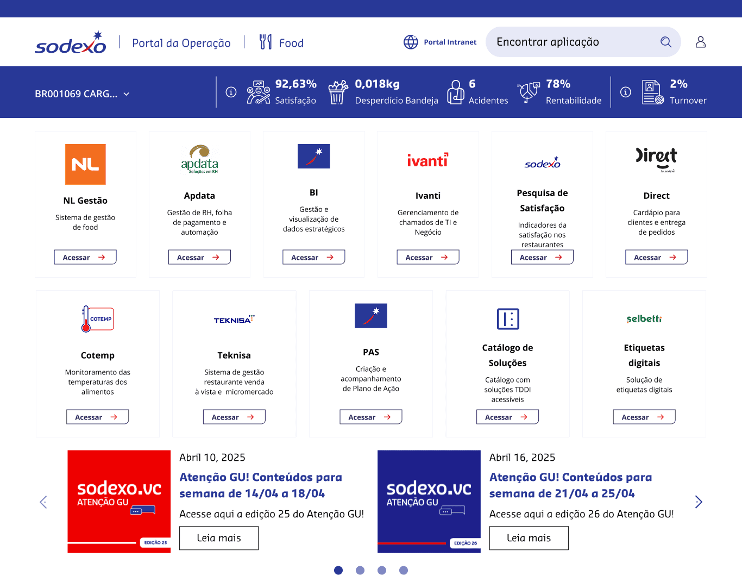Open headline about semana 14/04 a 18/04
The height and width of the screenshot is (588, 742).
click(x=261, y=485)
